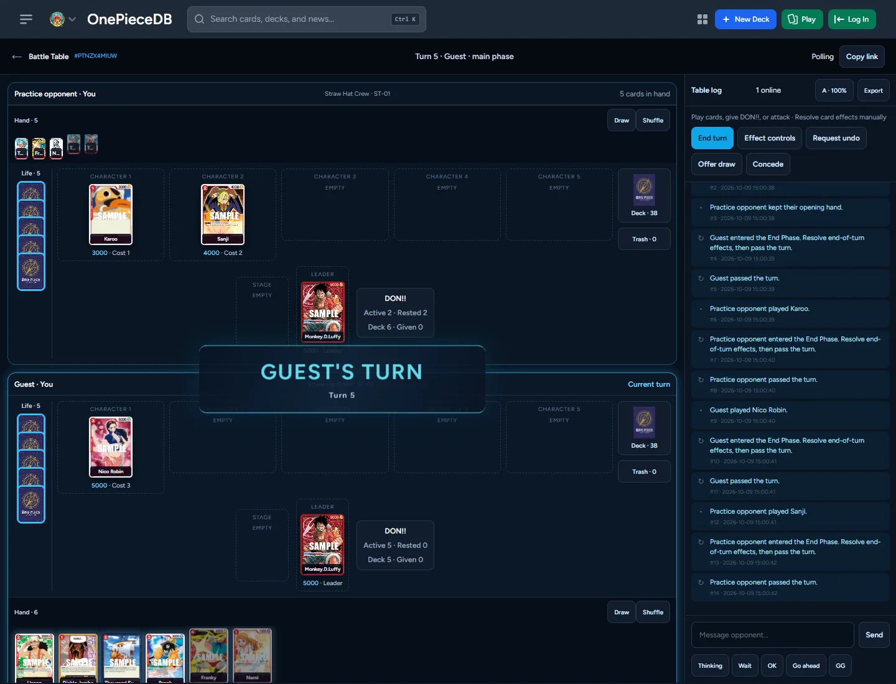The height and width of the screenshot is (684, 896).
Task: Open the hamburger navigation menu
Action: tap(26, 19)
